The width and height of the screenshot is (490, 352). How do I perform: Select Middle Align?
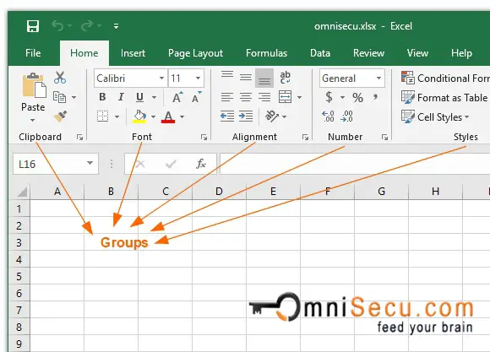(246, 78)
